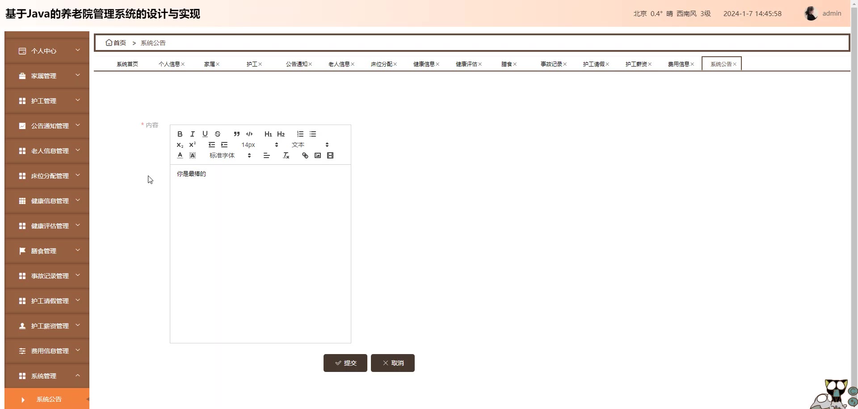
Task: Expand the 健康评估管理 sidebar menu
Action: point(47,226)
